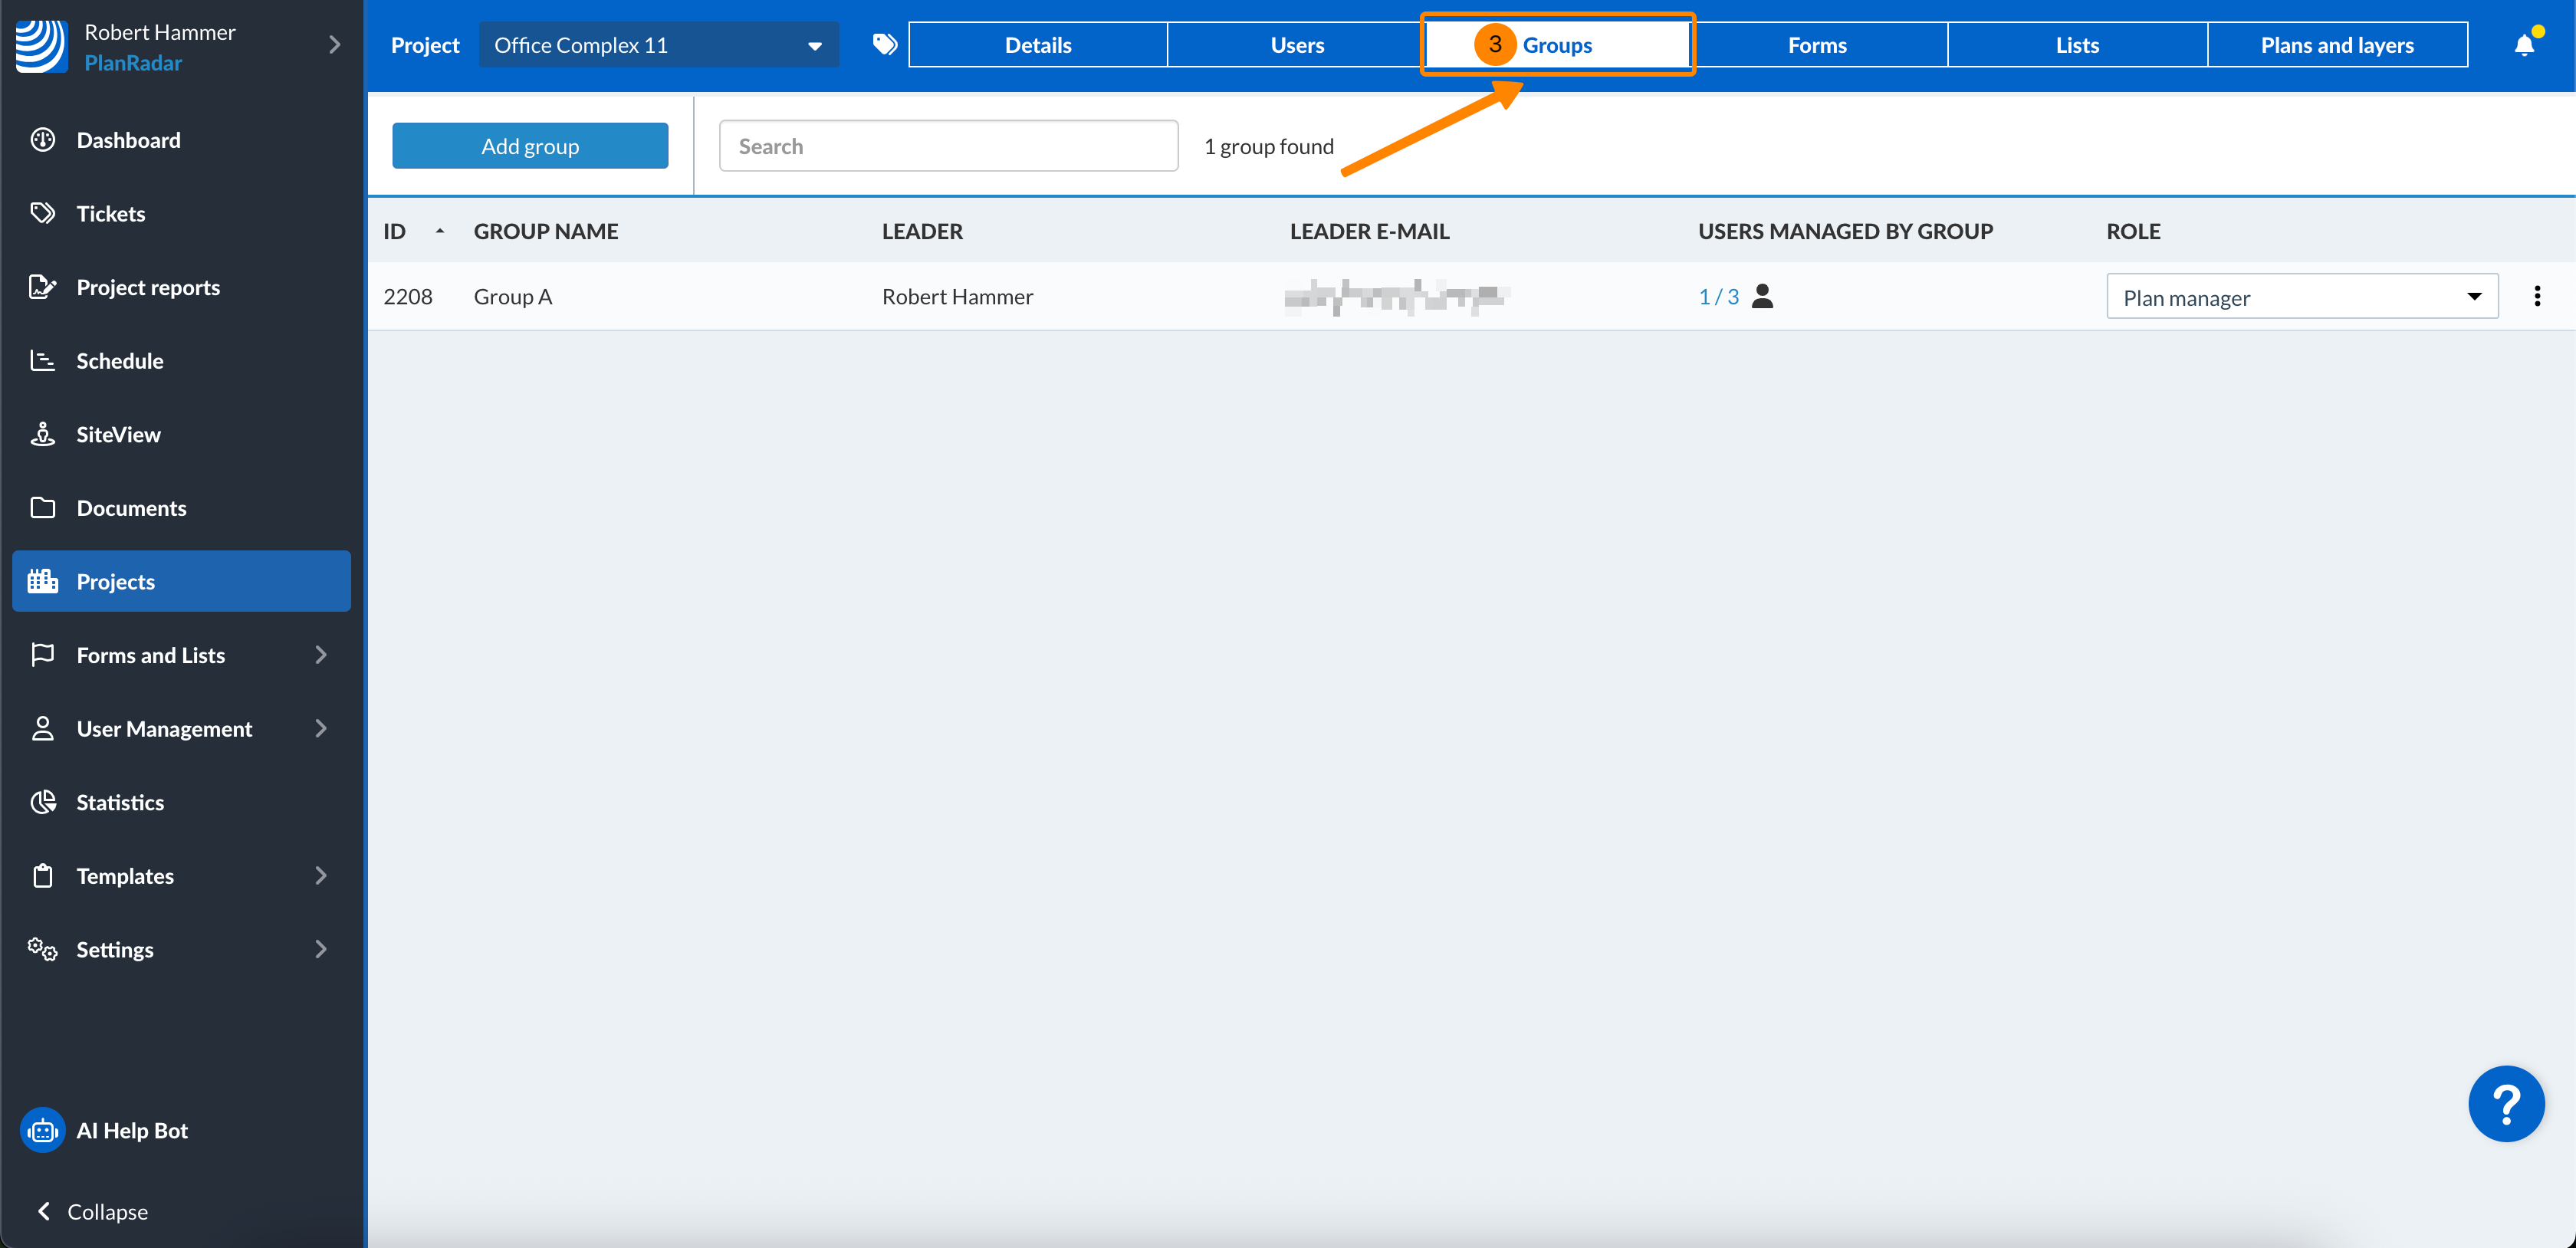
Task: Open SiteView in the sidebar
Action: click(118, 434)
